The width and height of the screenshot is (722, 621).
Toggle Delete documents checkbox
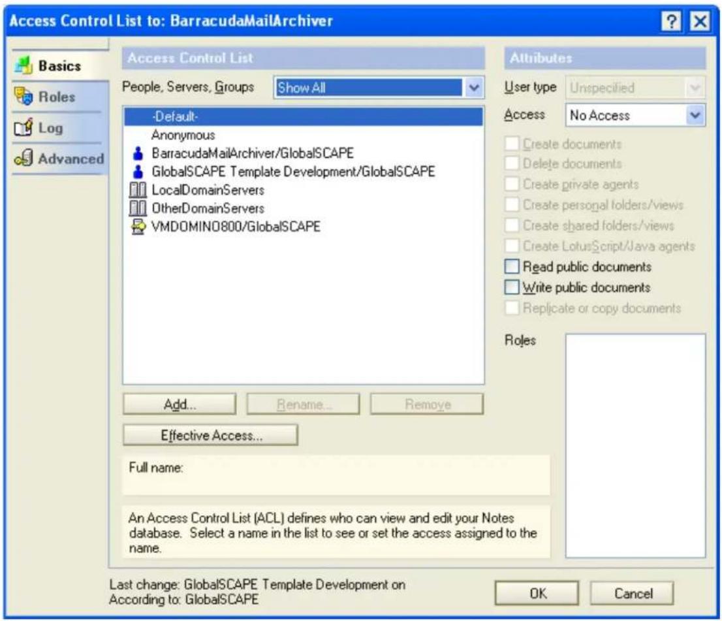(512, 163)
